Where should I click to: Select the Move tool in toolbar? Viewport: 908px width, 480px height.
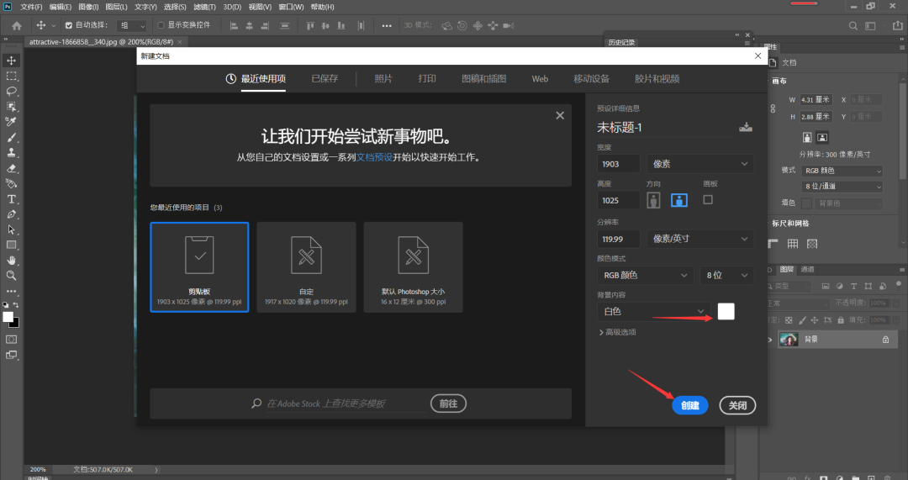pos(12,61)
